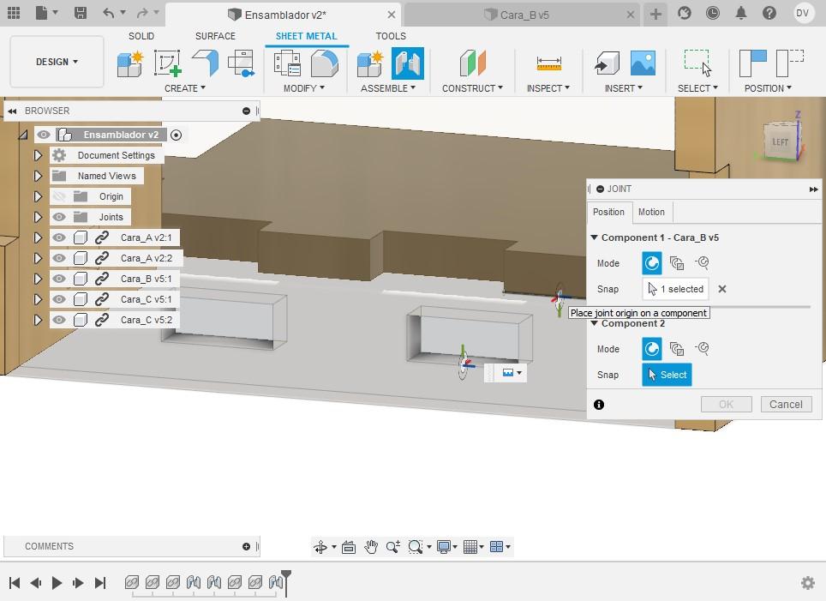Click the Revert Position icon
The image size is (826, 601).
(x=790, y=63)
